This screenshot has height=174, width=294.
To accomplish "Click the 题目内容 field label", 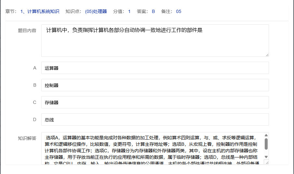I will click(27, 31).
